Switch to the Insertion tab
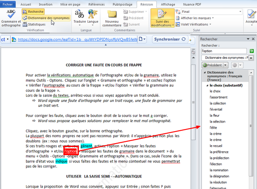The width and height of the screenshot is (257, 189). point(45,4)
